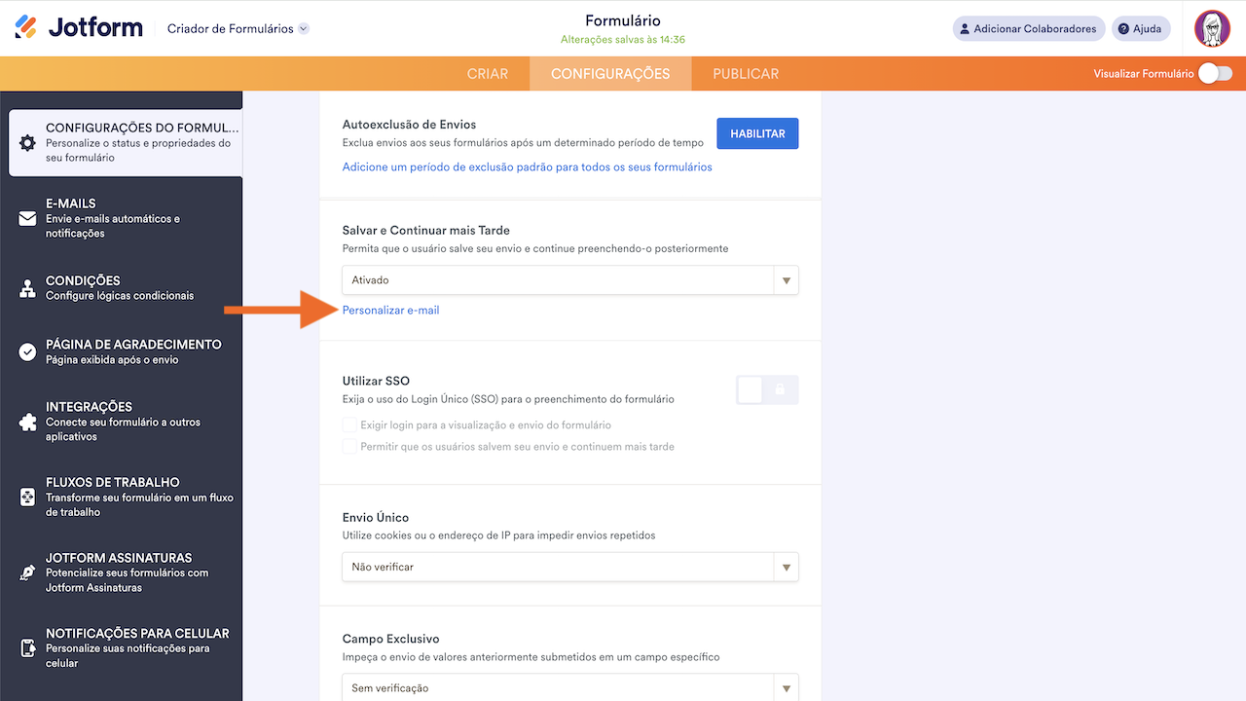The image size is (1246, 701).
Task: Toggle the Visualizar Formulário switch
Action: [x=1214, y=73]
